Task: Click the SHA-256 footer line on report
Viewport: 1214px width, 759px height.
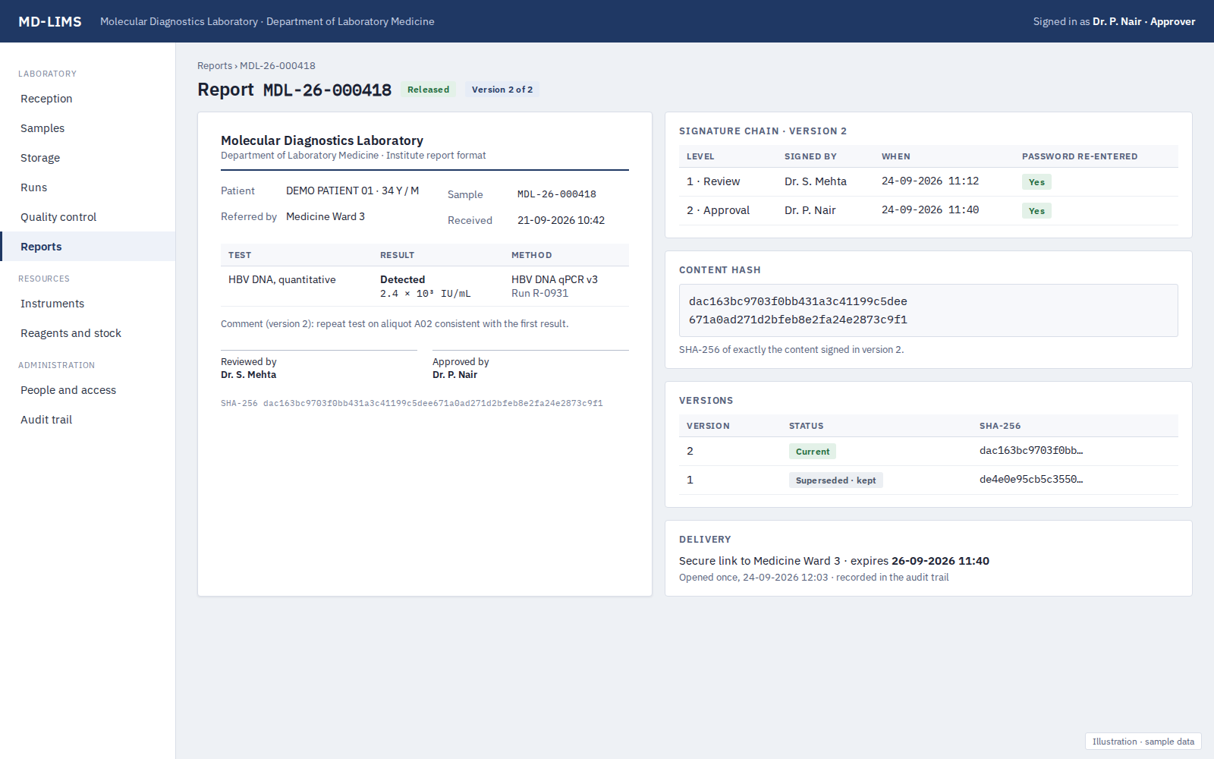Action: 412,403
